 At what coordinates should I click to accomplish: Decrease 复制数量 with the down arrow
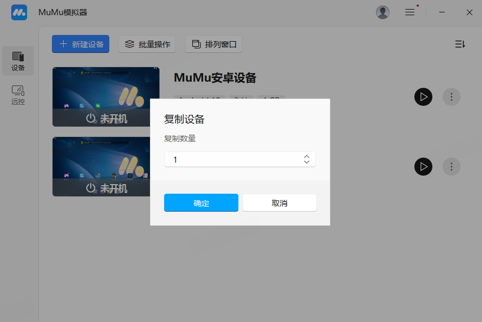pos(306,162)
